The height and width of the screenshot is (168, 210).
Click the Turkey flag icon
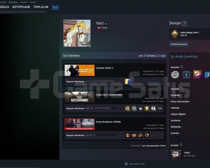[99, 28]
